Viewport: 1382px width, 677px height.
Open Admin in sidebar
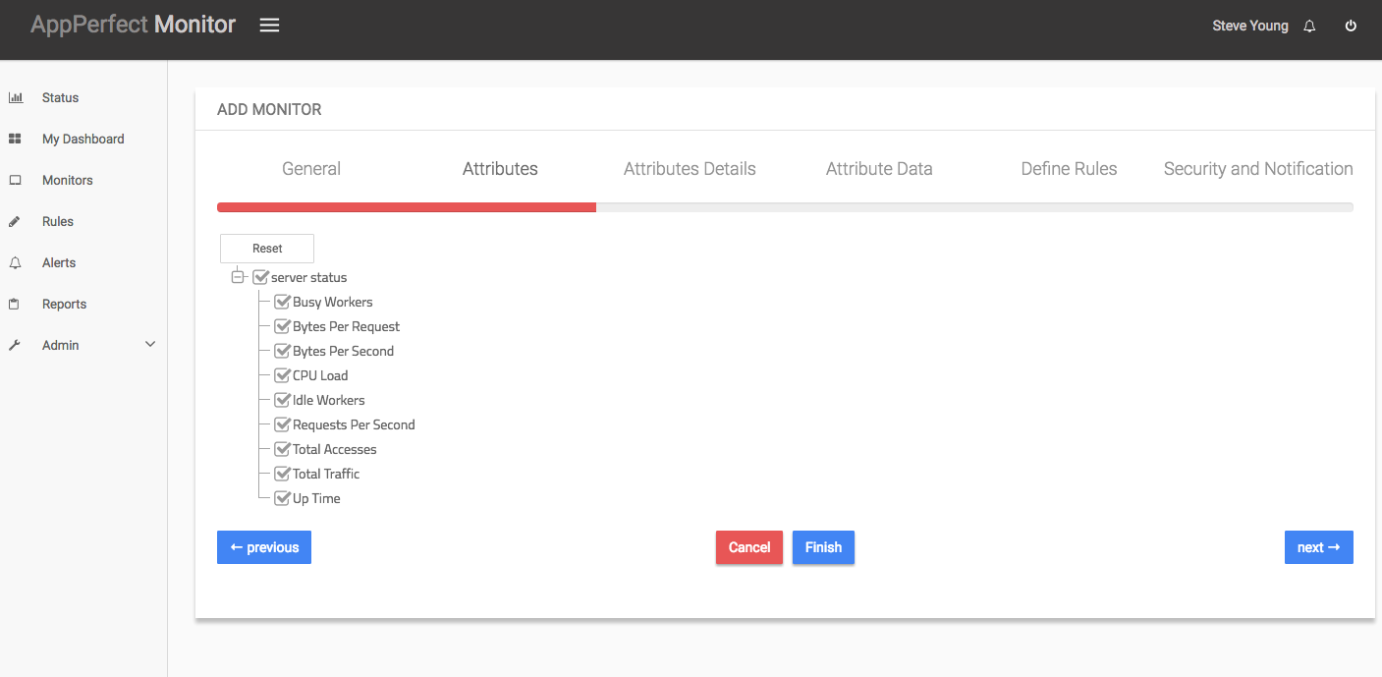pos(61,345)
